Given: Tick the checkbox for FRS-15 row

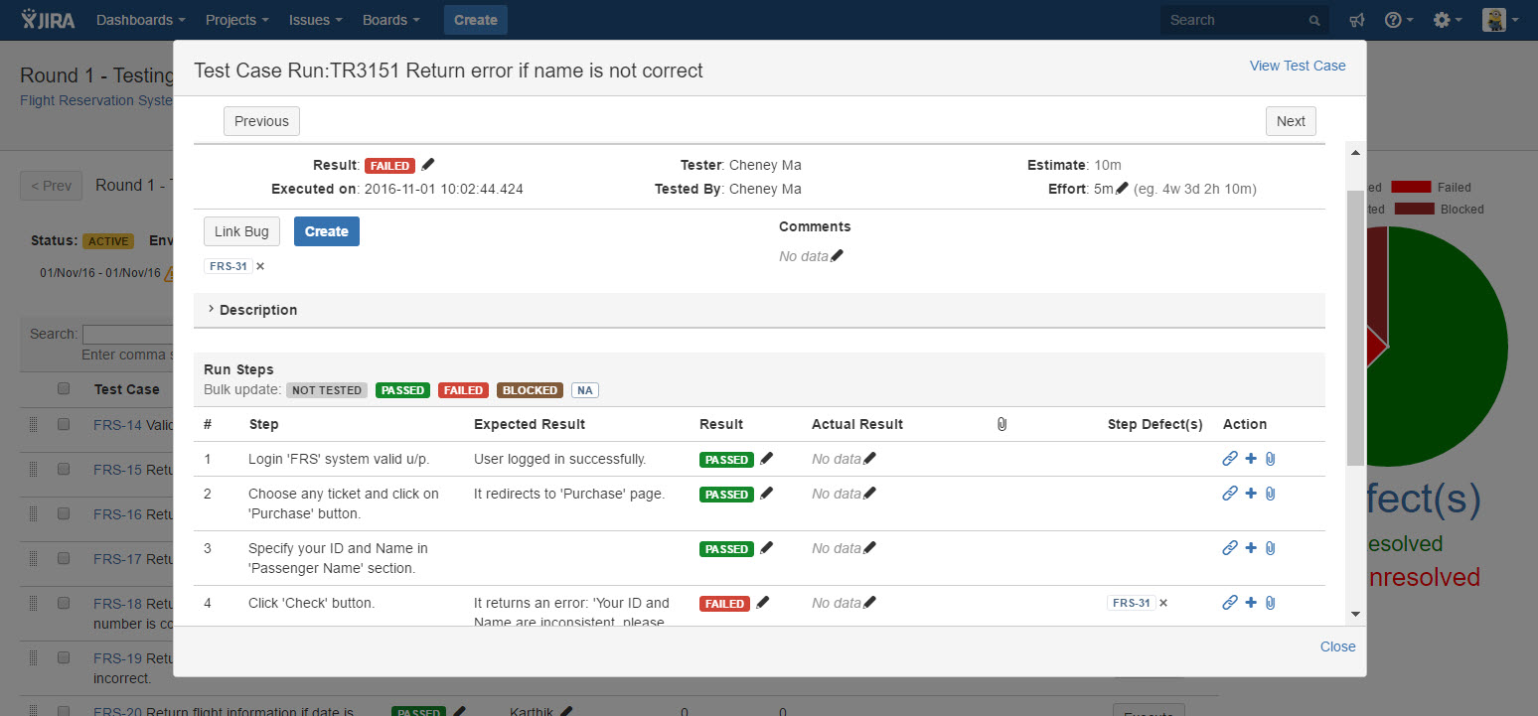Looking at the screenshot, I should [x=64, y=469].
